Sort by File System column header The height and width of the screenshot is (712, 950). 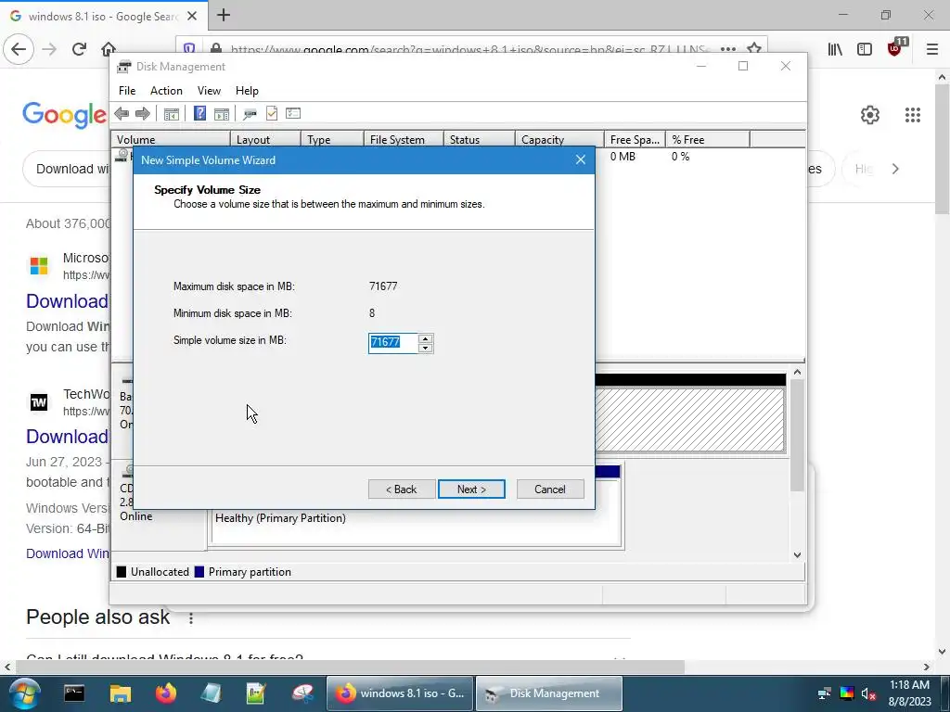click(x=404, y=140)
